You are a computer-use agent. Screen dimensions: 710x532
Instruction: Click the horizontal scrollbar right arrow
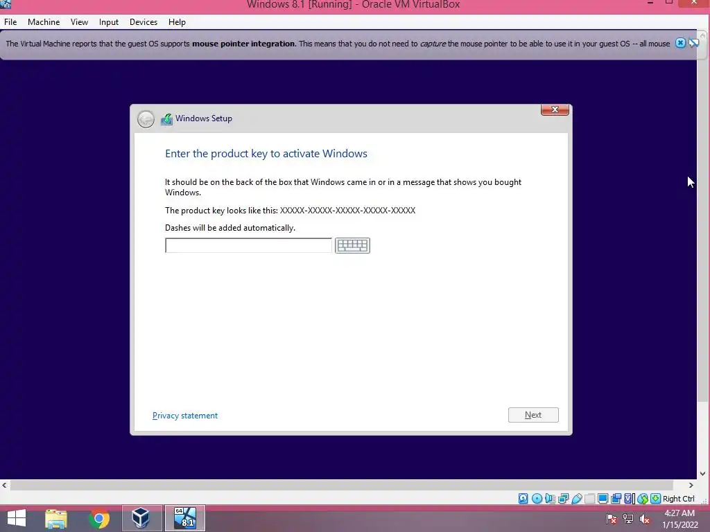coord(691,485)
